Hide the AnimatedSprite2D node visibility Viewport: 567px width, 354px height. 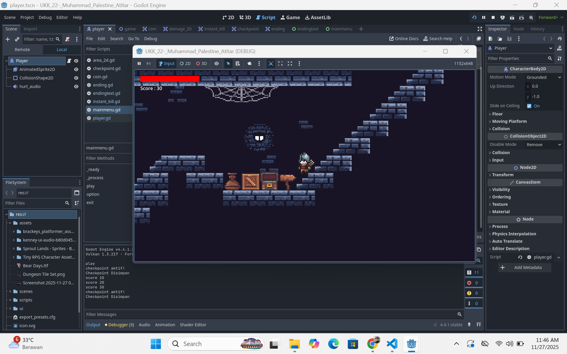click(76, 69)
